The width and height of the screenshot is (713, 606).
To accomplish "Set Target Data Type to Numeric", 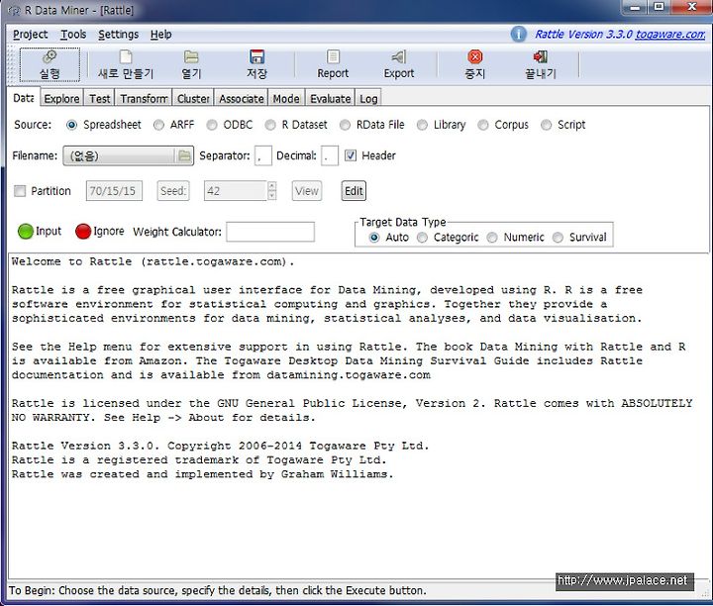I will point(492,238).
